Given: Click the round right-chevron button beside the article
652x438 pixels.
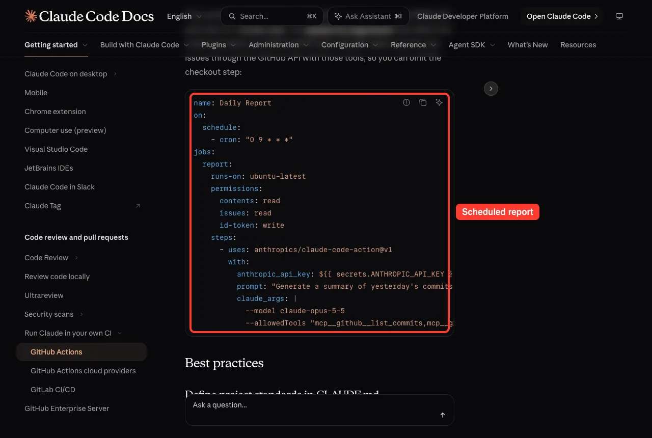Looking at the screenshot, I should tap(491, 89).
